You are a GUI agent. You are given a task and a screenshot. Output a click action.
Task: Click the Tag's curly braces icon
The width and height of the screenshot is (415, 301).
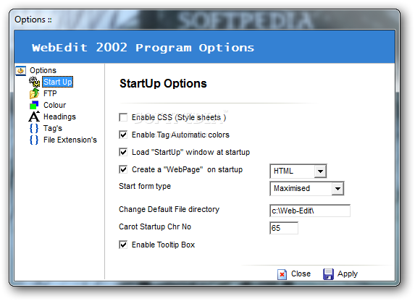(34, 128)
